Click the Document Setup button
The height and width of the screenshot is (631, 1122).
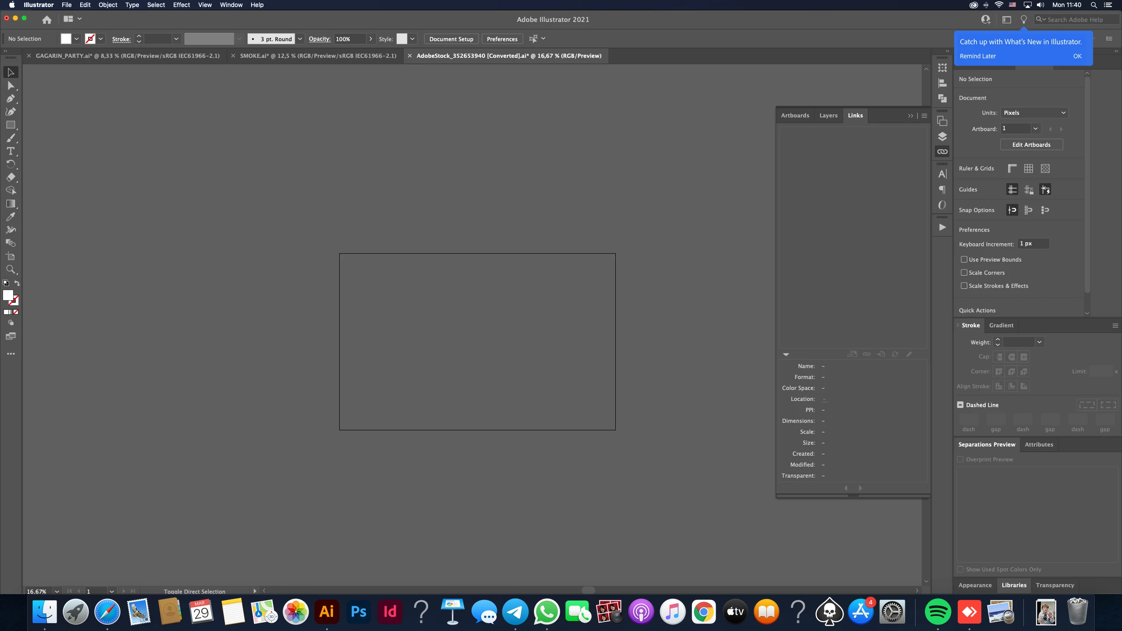451,39
